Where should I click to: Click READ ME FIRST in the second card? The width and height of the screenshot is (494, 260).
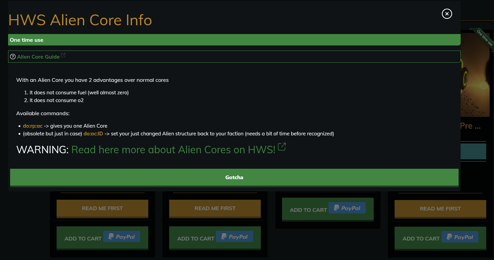pos(215,208)
